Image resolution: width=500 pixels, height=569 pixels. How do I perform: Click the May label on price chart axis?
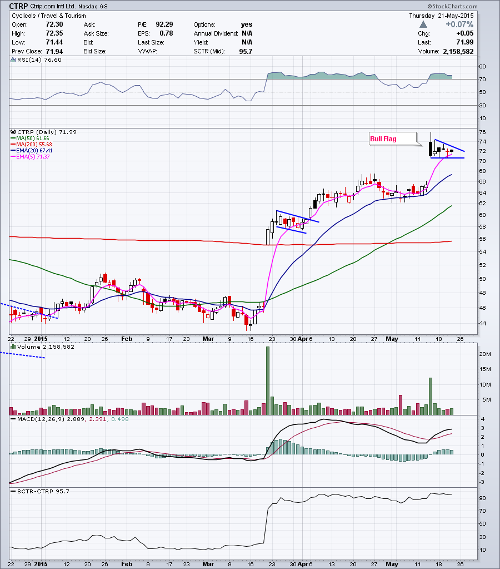[392, 339]
